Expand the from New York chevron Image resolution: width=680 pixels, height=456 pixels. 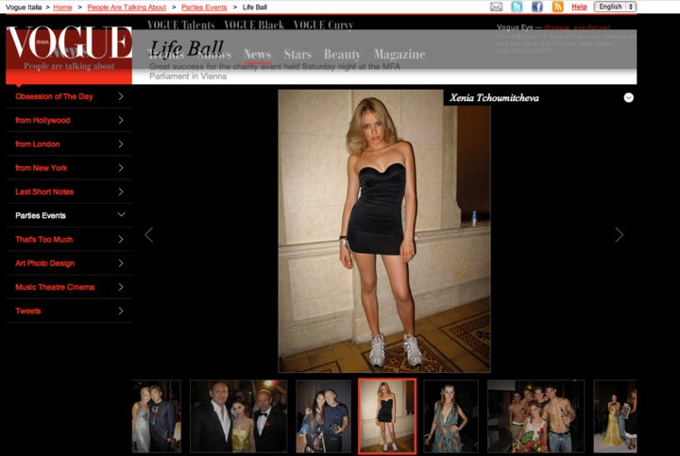[121, 168]
